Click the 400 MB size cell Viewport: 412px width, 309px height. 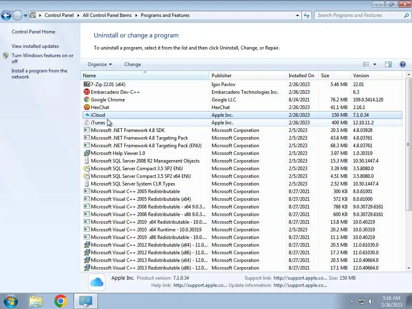[340, 123]
